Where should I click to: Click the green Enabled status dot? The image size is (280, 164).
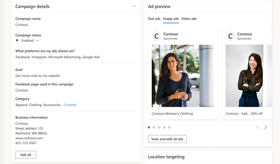point(17,40)
